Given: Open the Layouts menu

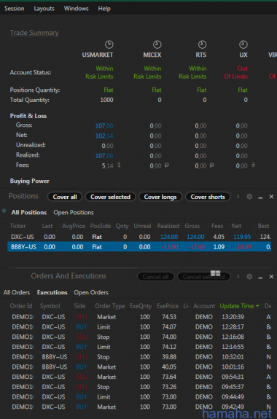Looking at the screenshot, I should [44, 9].
